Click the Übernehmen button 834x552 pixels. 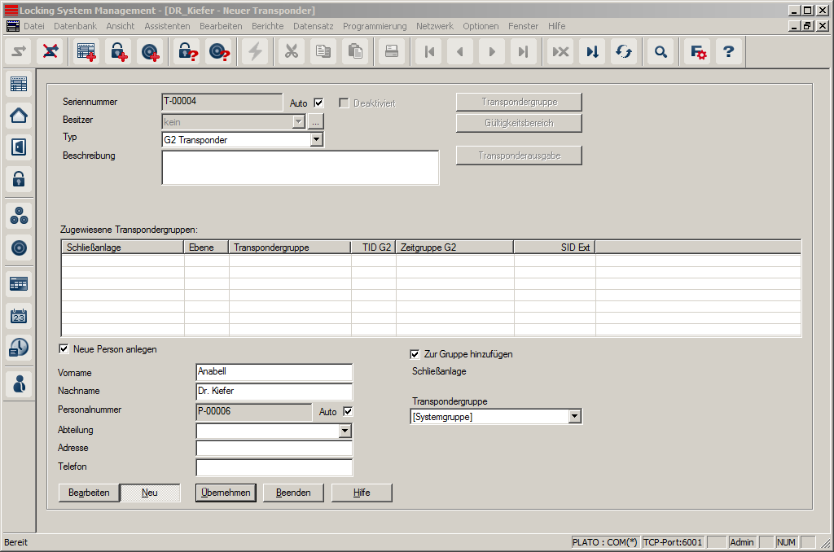[225, 493]
